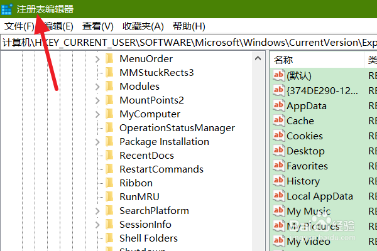Viewport: 377px width, 251px height.
Task: Select the RecentDocs tree key
Action: (x=146, y=156)
